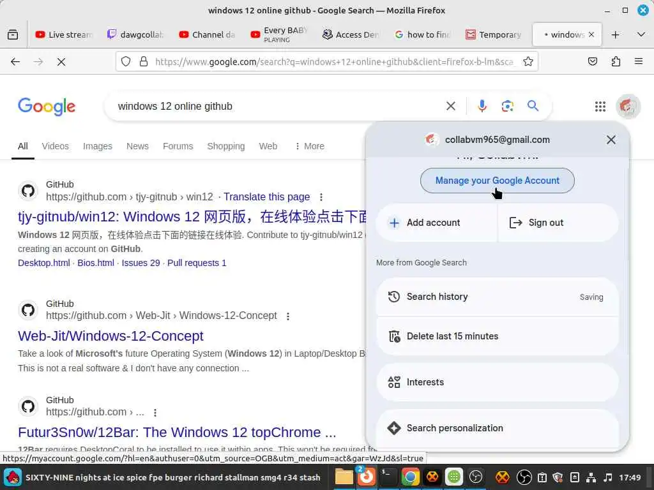Open Web-Jit/Windows-12-Concept result
This screenshot has width=654, height=490.
pyautogui.click(x=110, y=336)
